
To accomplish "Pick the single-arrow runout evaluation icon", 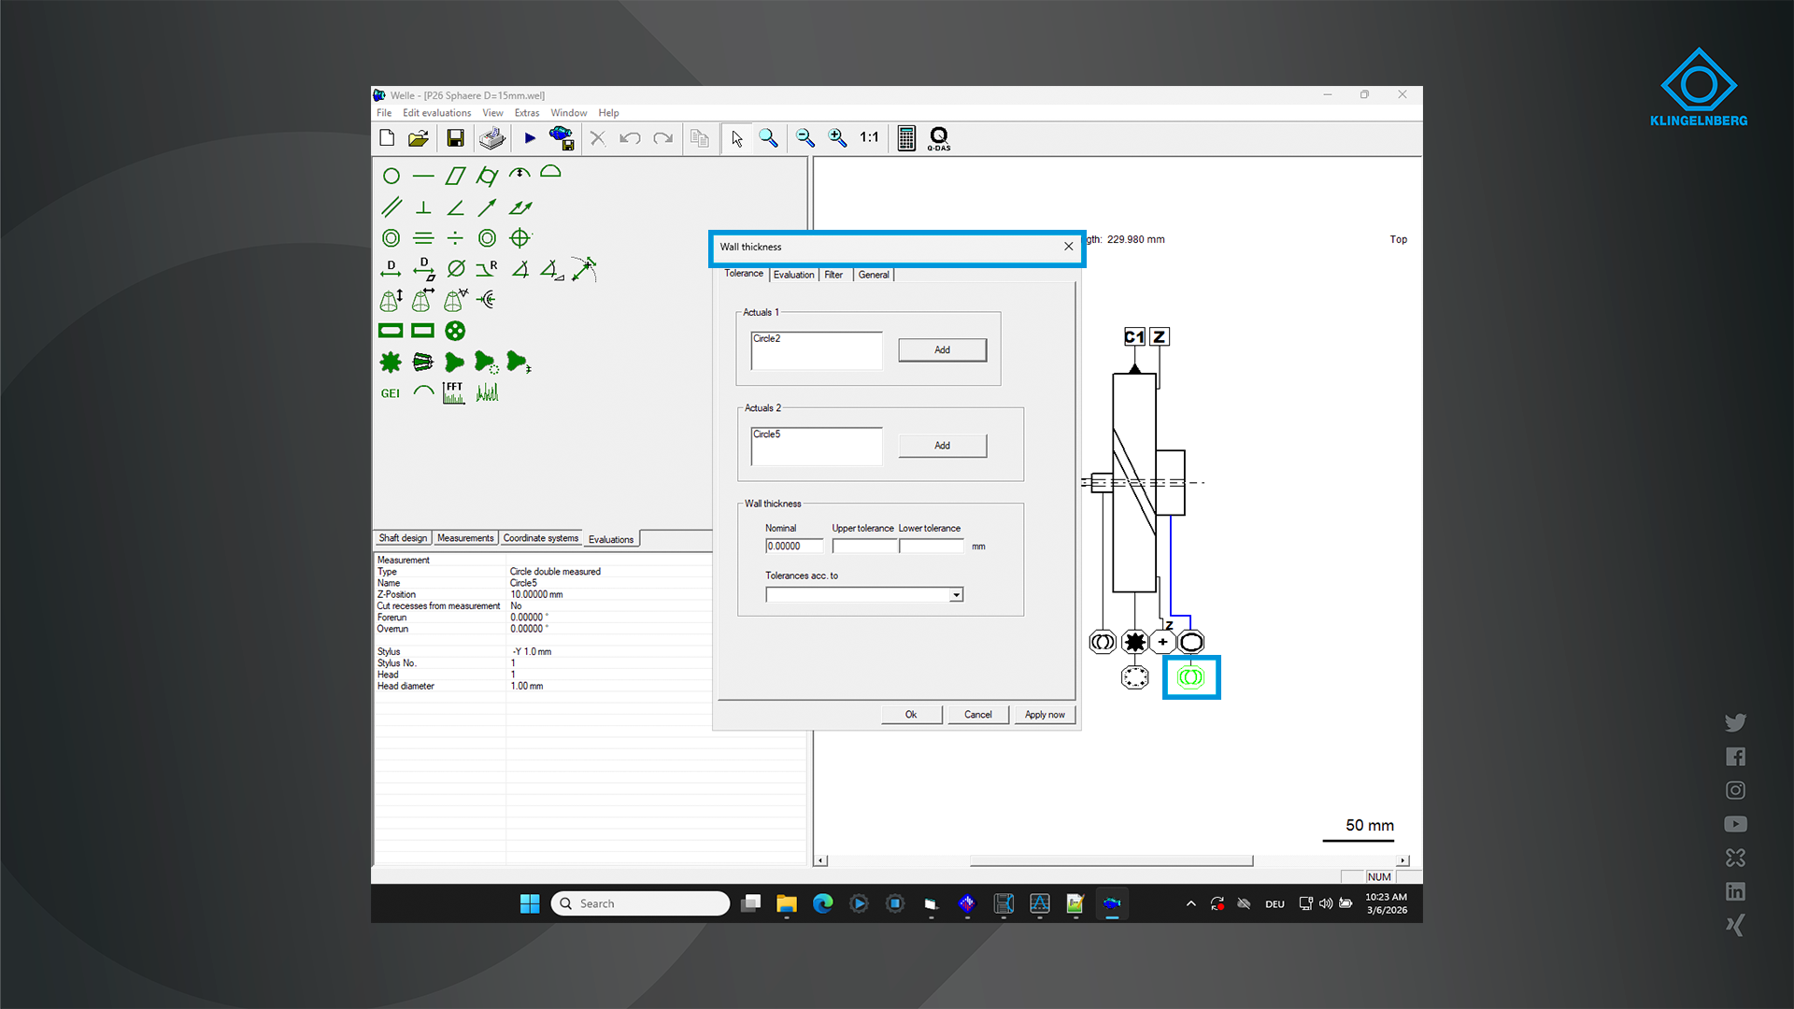I will [487, 207].
